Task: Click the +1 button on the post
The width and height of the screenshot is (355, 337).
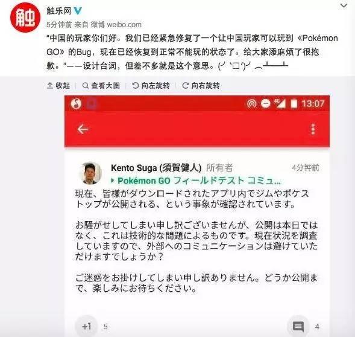Action: [86, 326]
